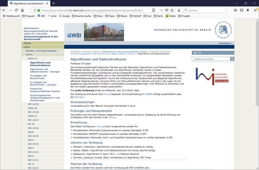The image size is (259, 170).
Task: Open People in the left navigation
Action: pos(43,43)
